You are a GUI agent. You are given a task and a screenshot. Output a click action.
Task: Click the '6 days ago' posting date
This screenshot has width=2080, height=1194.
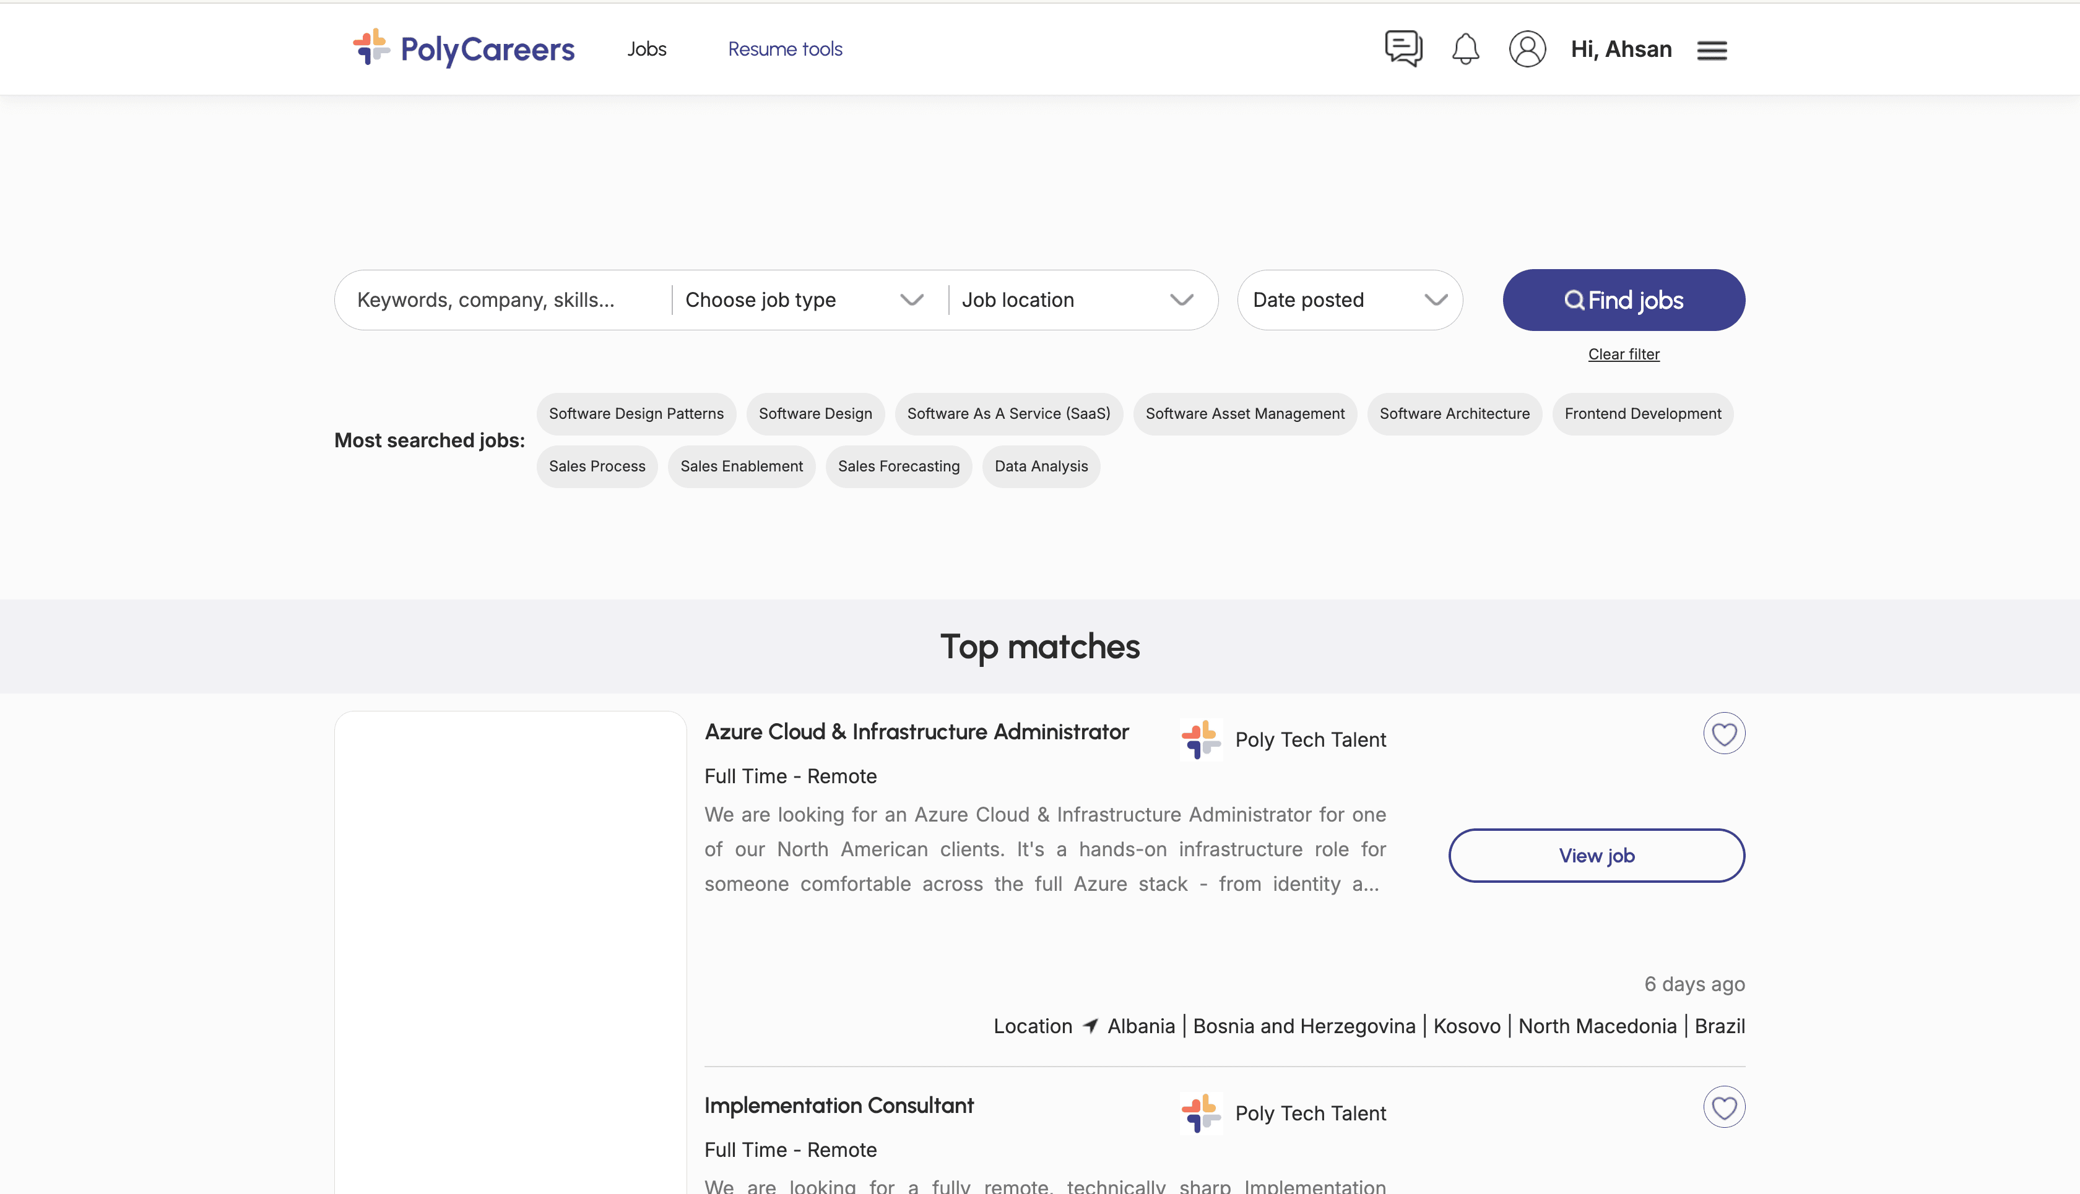[1694, 984]
